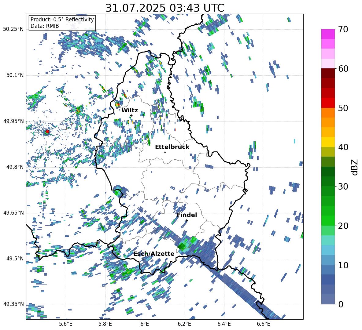
Task: Click the 49.5°N latitude label
Action: point(15,258)
